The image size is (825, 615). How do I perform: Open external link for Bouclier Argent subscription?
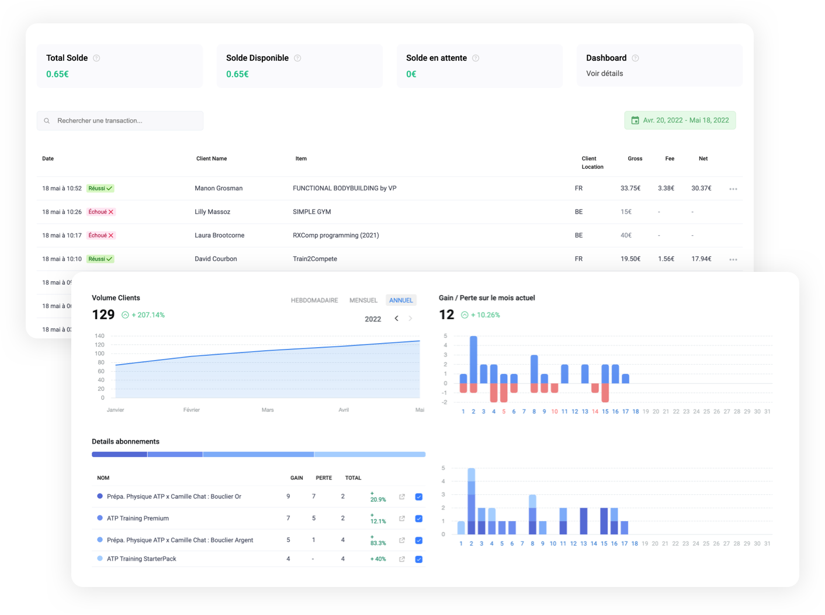[x=402, y=540]
